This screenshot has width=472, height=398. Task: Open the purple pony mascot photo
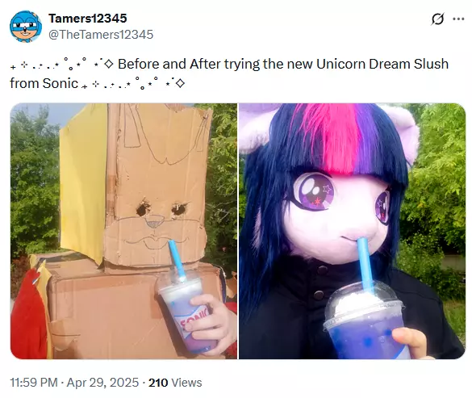point(353,231)
